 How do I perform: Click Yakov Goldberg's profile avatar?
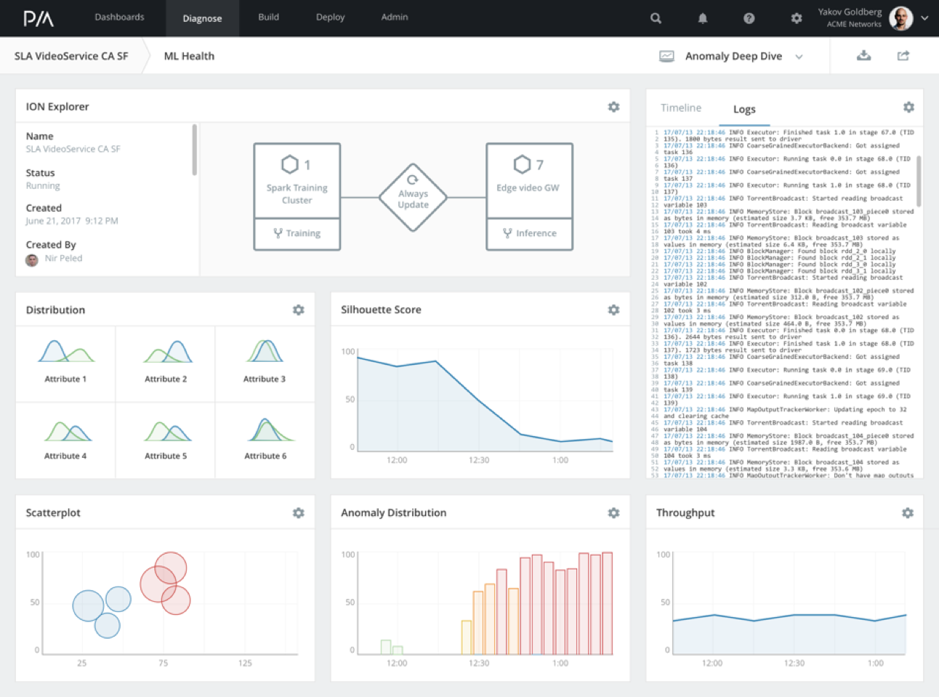(x=901, y=18)
